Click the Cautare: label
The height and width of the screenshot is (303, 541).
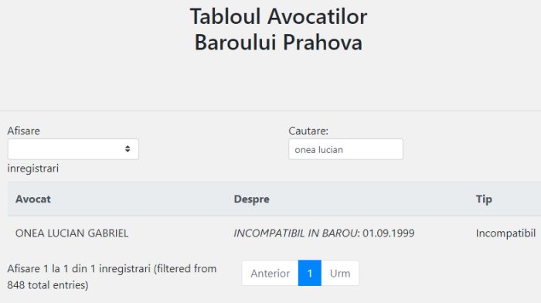[308, 131]
